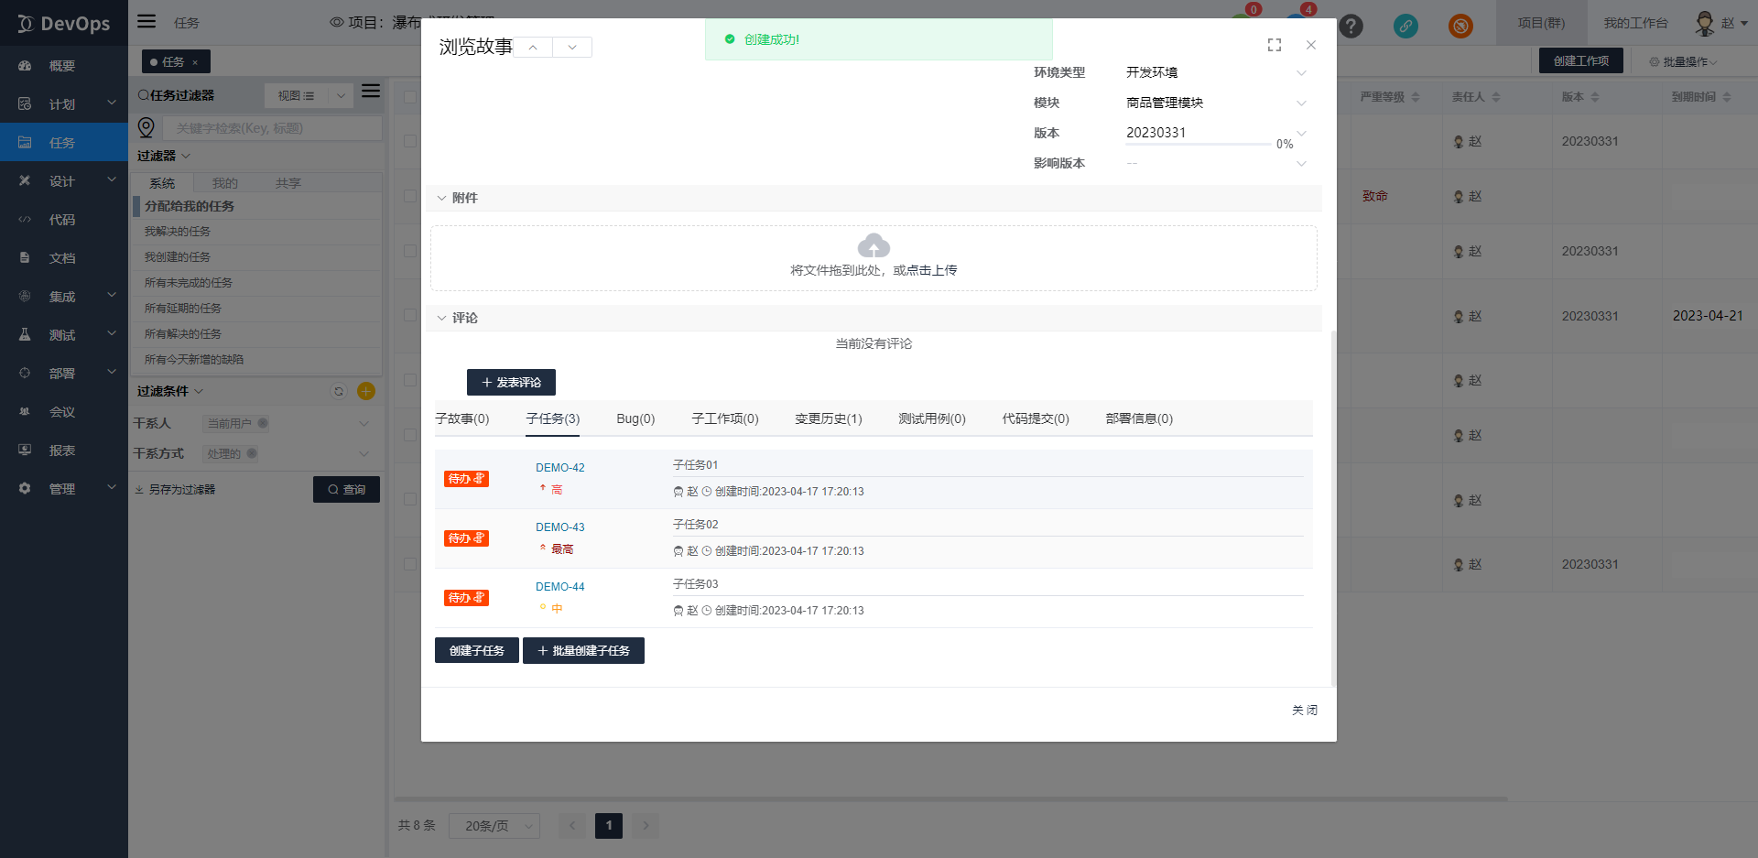Click the 创建子任务 button
1758x858 pixels.
[x=476, y=650]
